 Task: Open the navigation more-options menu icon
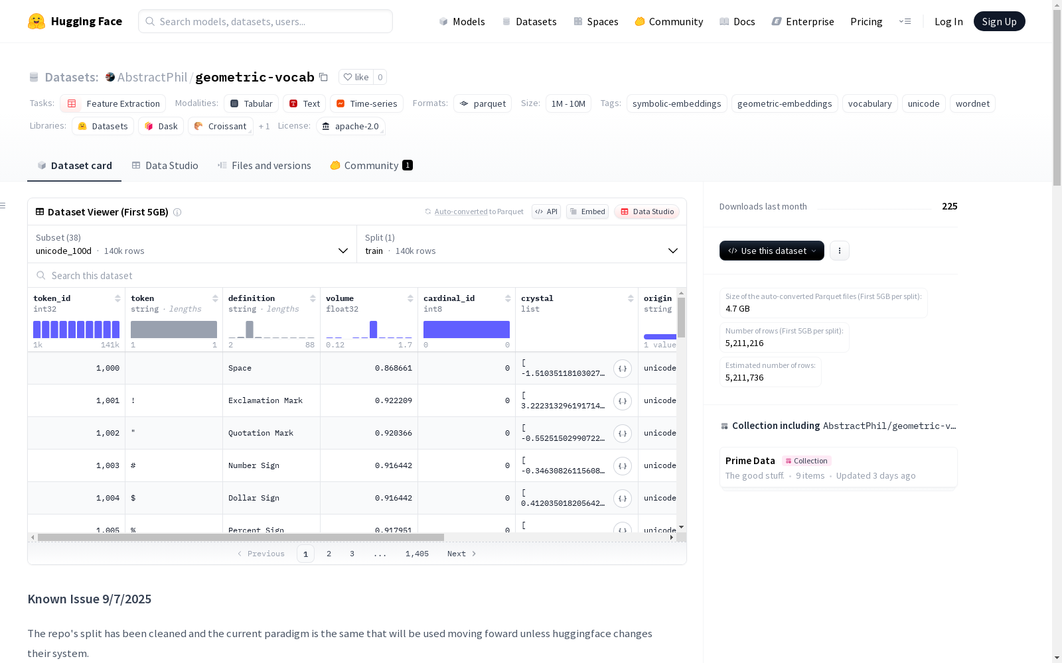(x=905, y=21)
